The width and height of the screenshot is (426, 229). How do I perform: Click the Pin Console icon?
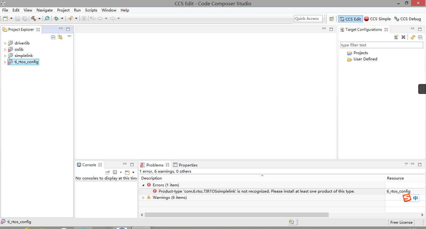tap(108, 172)
